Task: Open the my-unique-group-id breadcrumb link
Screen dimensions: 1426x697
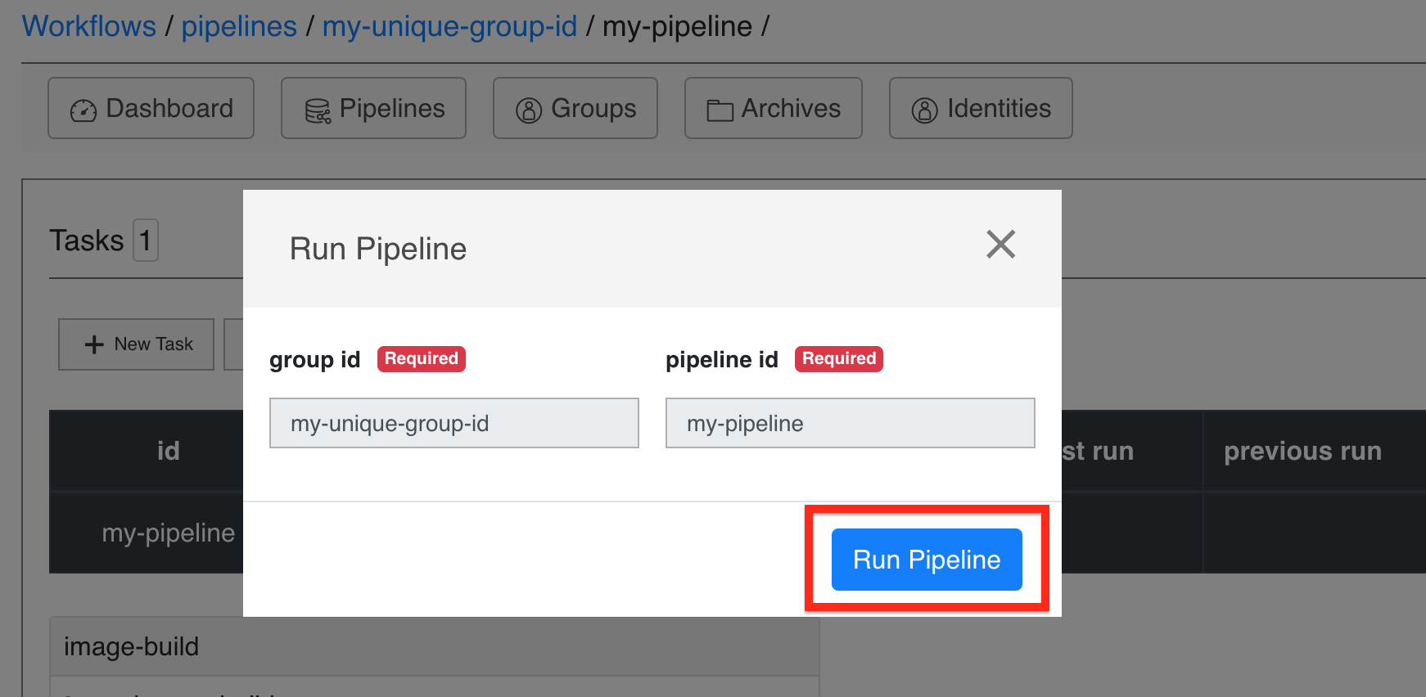Action: coord(449,26)
